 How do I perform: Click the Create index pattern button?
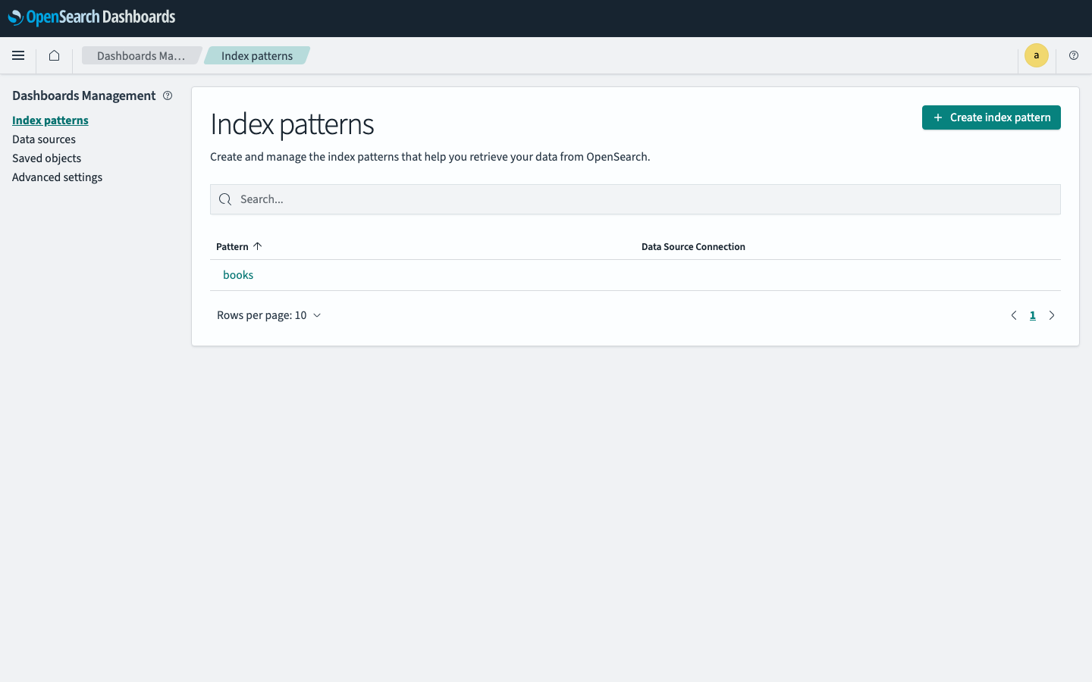pyautogui.click(x=991, y=117)
